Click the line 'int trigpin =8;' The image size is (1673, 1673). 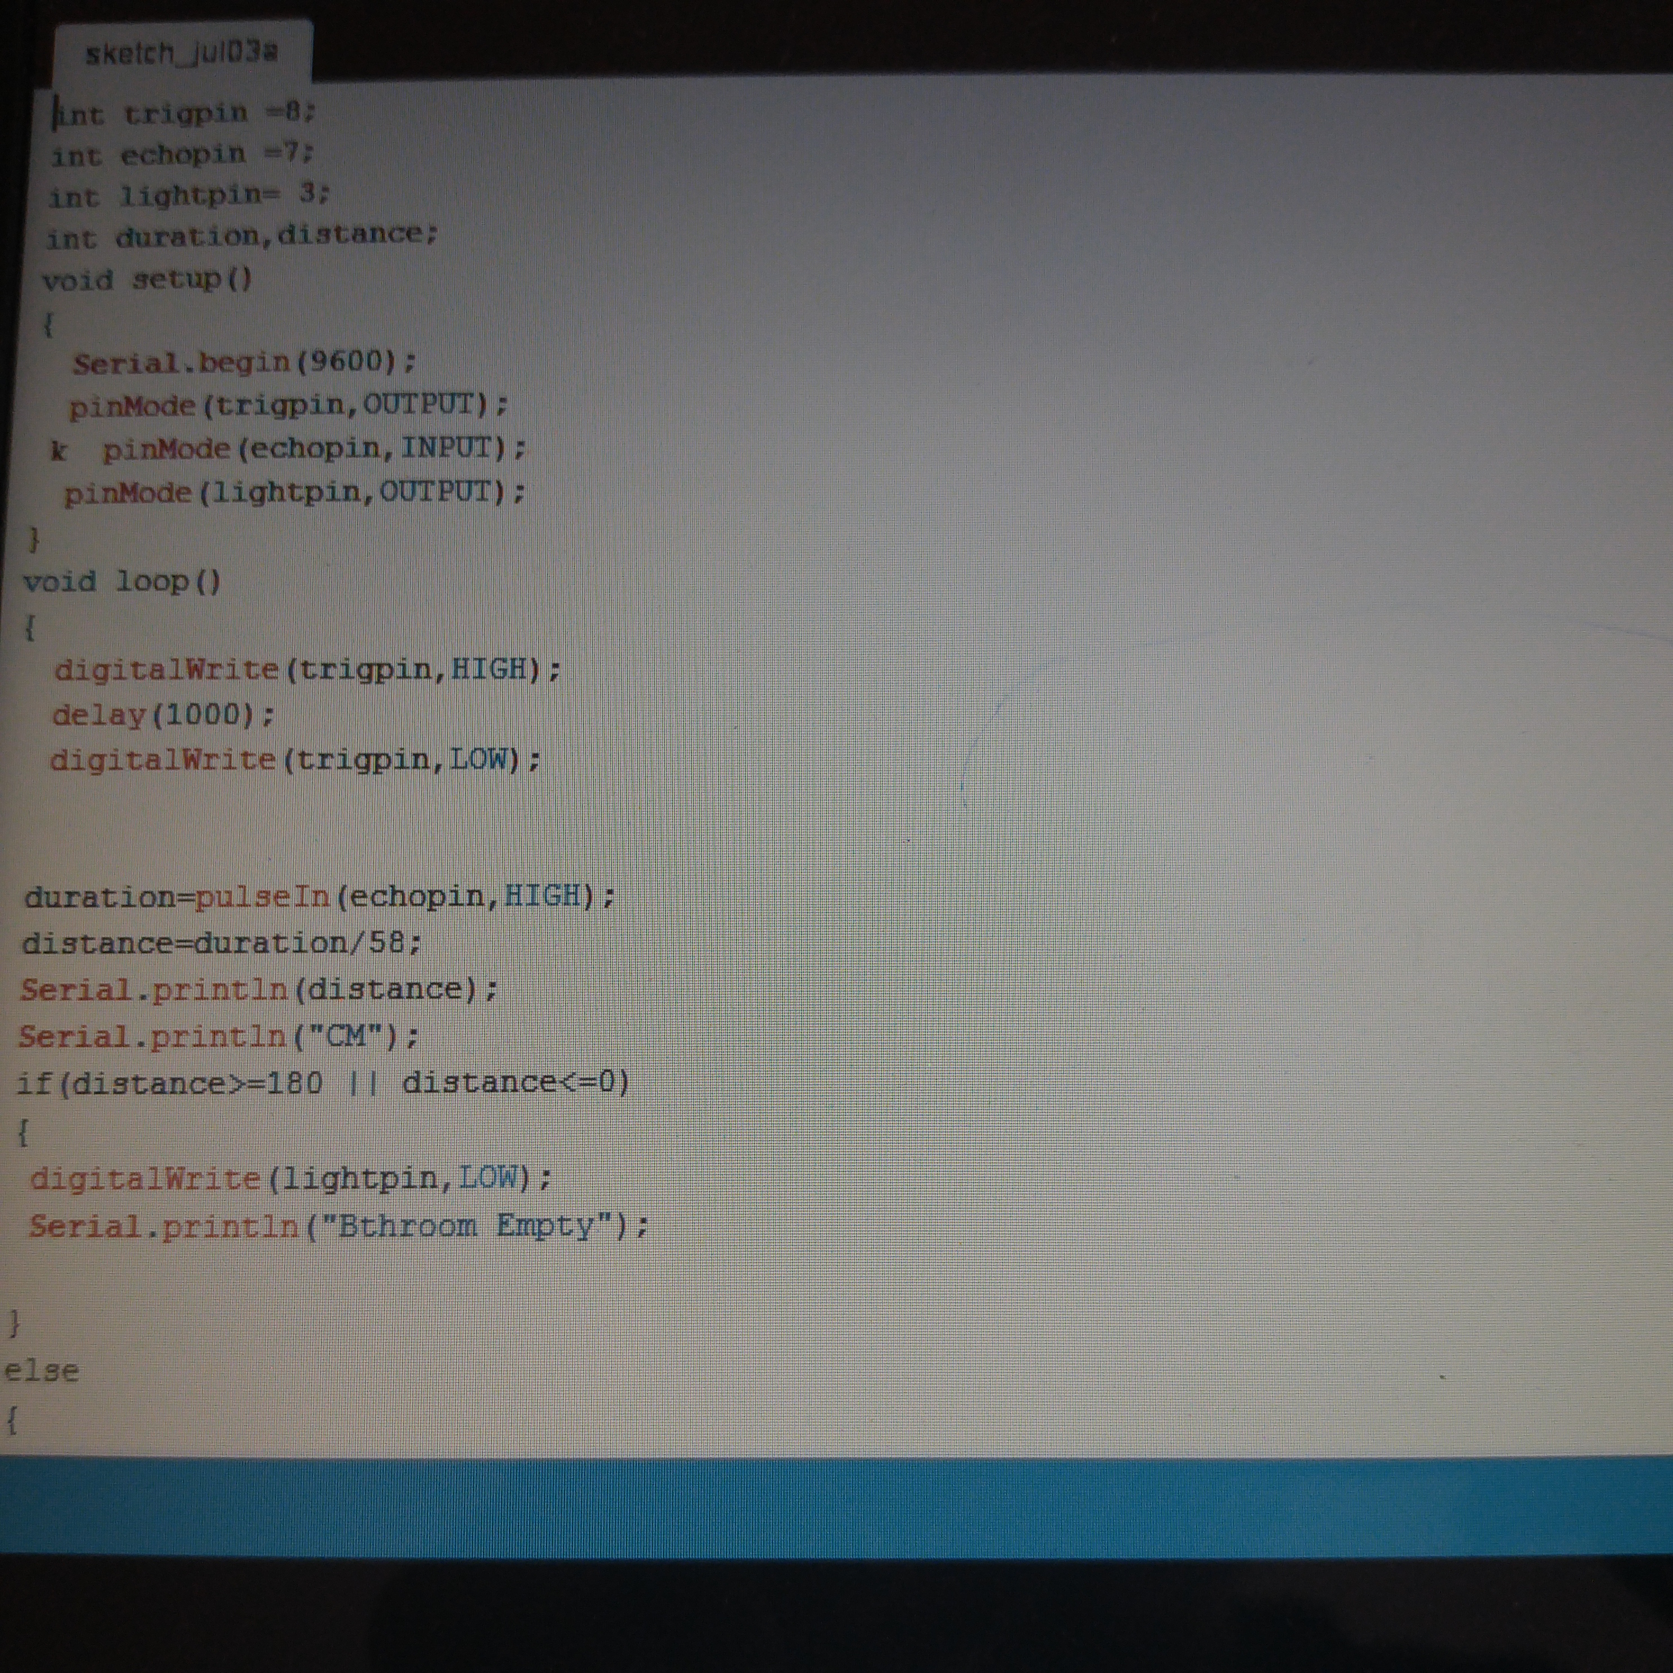point(184,114)
